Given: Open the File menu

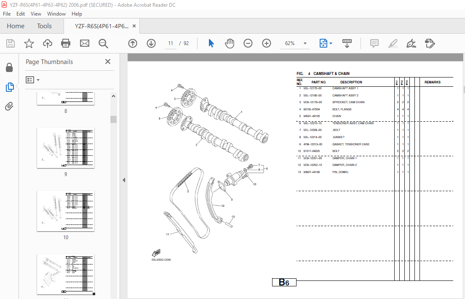Looking at the screenshot, I should pyautogui.click(x=6, y=13).
